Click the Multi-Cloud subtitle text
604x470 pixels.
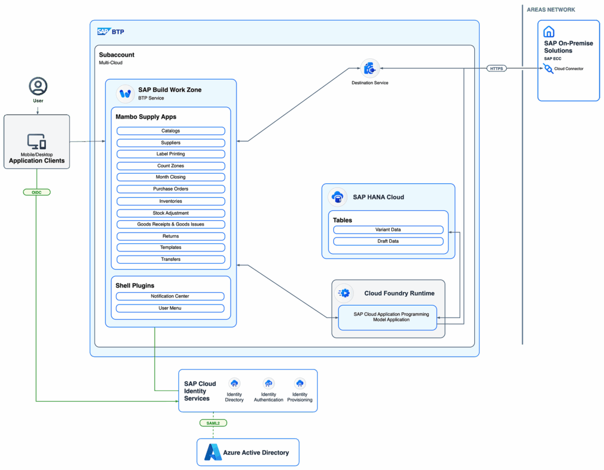pos(110,62)
